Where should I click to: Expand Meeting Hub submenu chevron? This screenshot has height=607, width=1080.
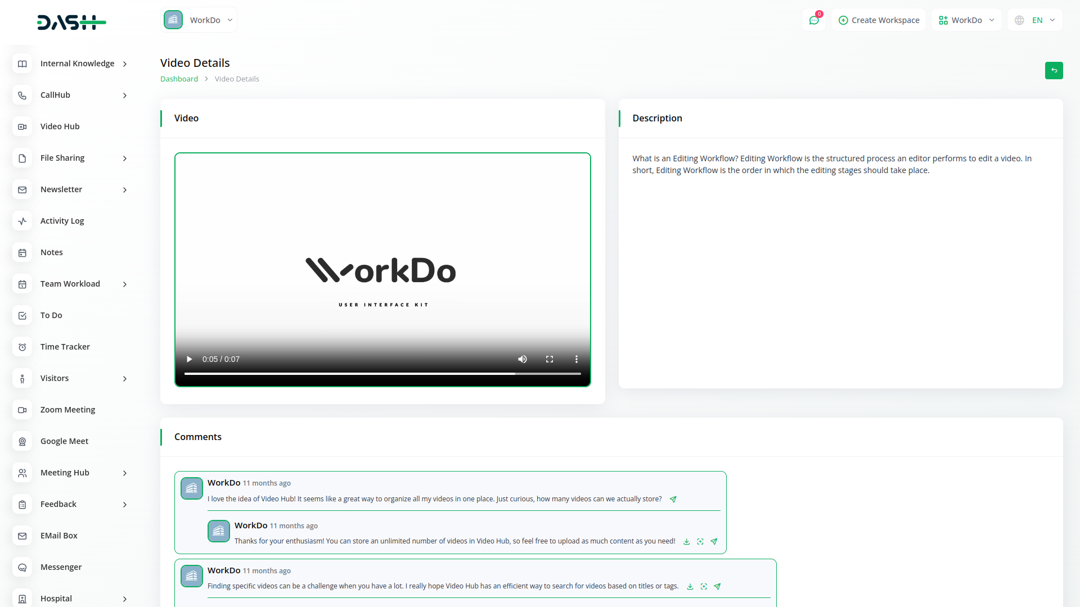coord(125,473)
